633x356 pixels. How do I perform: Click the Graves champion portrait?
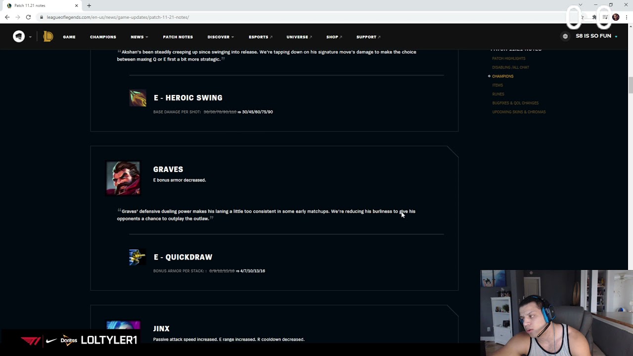(123, 178)
